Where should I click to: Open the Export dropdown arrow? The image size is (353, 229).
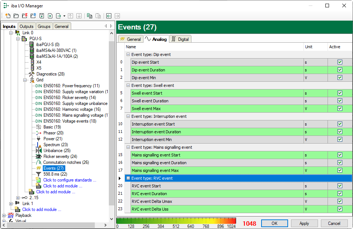(x=64, y=16)
